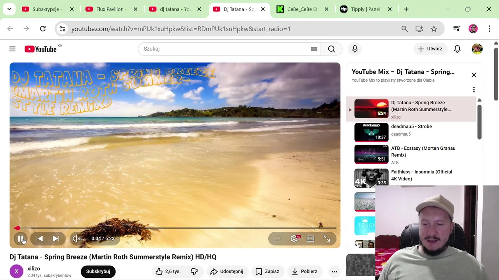Open a new browser tab
Viewport: 499px width, 280px height.
coord(406,9)
